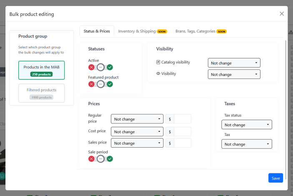Click red X icon under Active status
293x196 pixels.
click(x=91, y=67)
